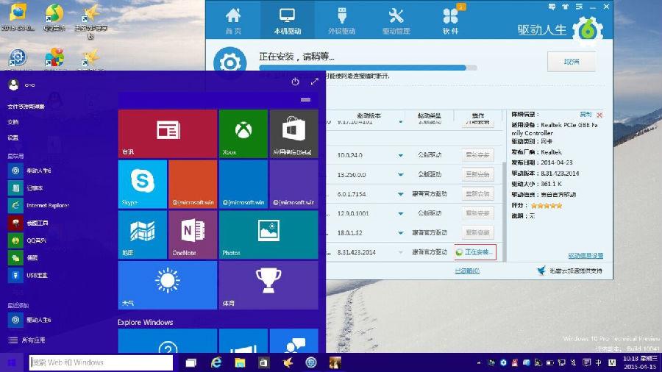Image resolution: width=662 pixels, height=372 pixels.
Task: Launch 记事本 from most used list
Action: point(26,188)
